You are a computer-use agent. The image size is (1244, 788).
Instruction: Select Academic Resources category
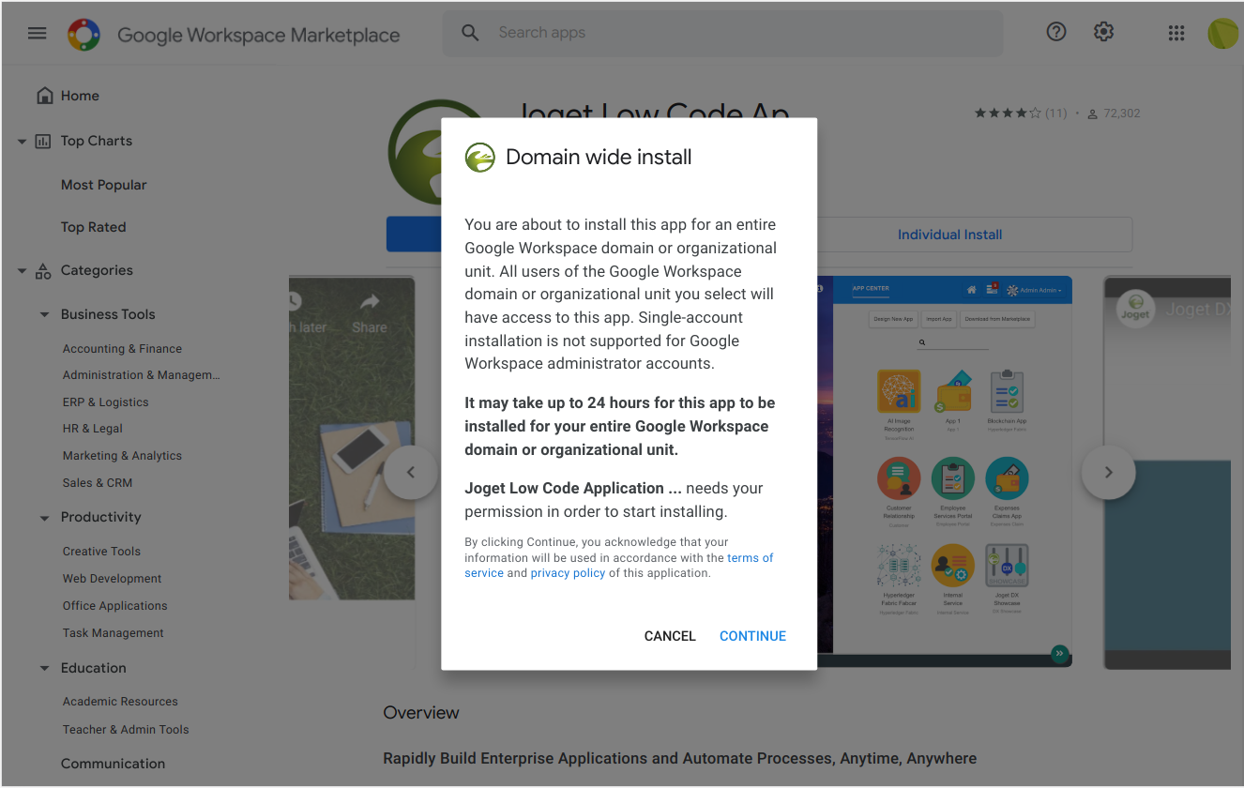coord(120,702)
